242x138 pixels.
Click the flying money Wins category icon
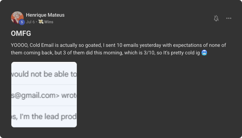click(41, 22)
